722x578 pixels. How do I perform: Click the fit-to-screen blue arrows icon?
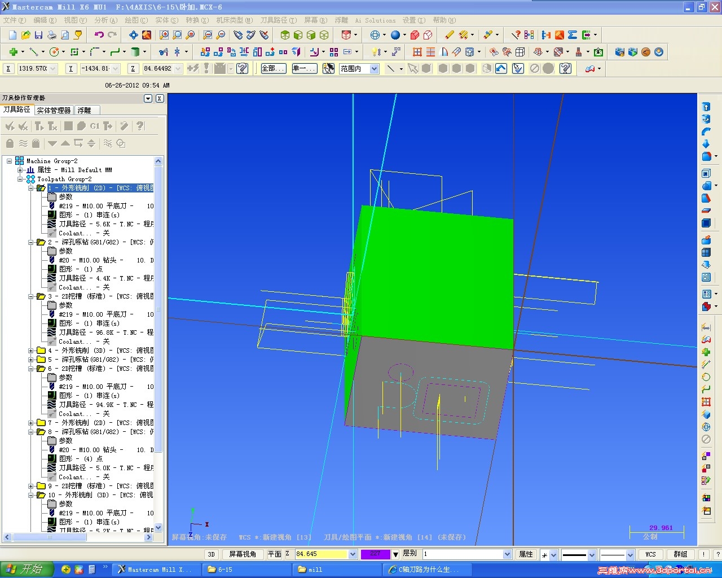pyautogui.click(x=133, y=35)
